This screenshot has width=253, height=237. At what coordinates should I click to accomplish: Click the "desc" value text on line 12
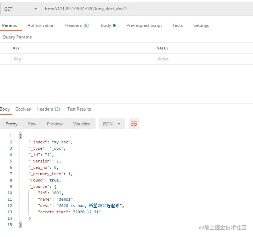[x=89, y=206]
